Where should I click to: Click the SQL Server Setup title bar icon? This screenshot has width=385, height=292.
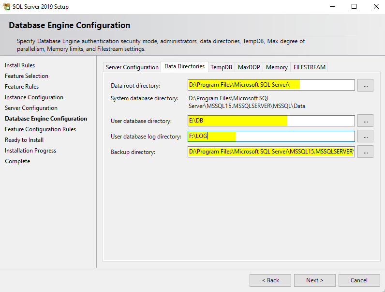[x=7, y=7]
